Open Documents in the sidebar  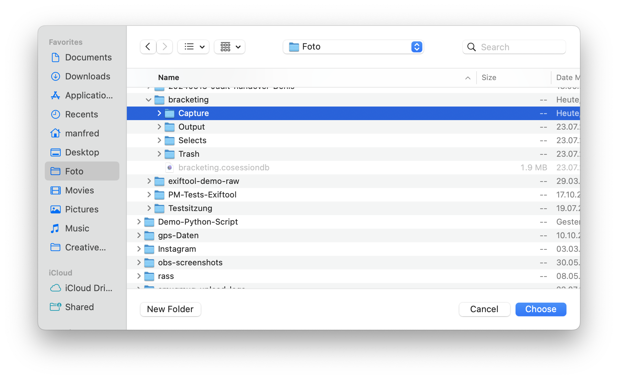click(82, 57)
